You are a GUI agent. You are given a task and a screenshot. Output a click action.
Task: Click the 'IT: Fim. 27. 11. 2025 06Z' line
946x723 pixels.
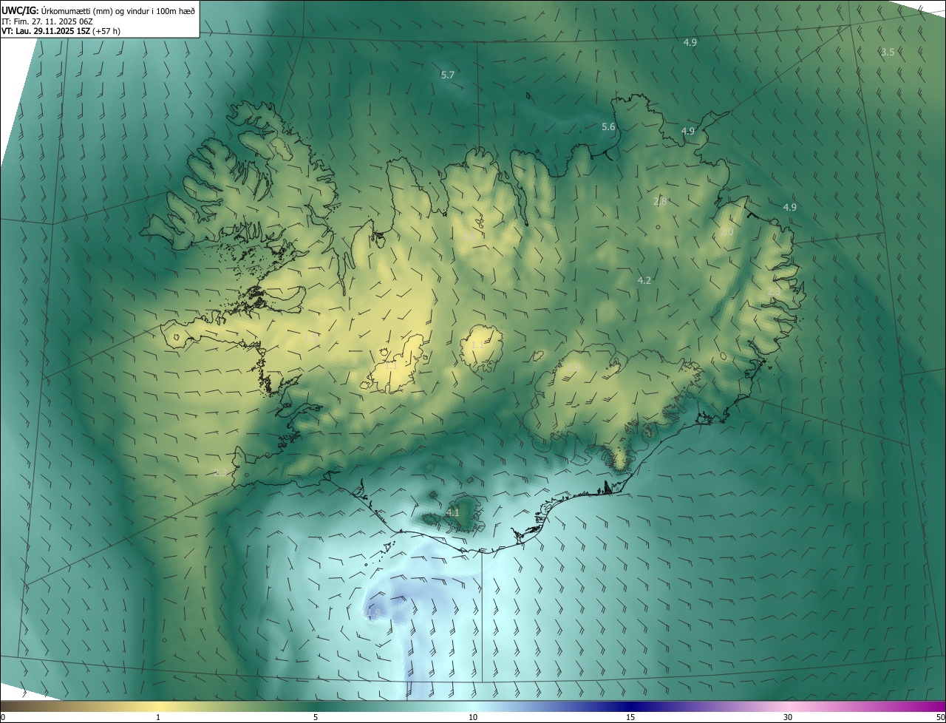(47, 21)
